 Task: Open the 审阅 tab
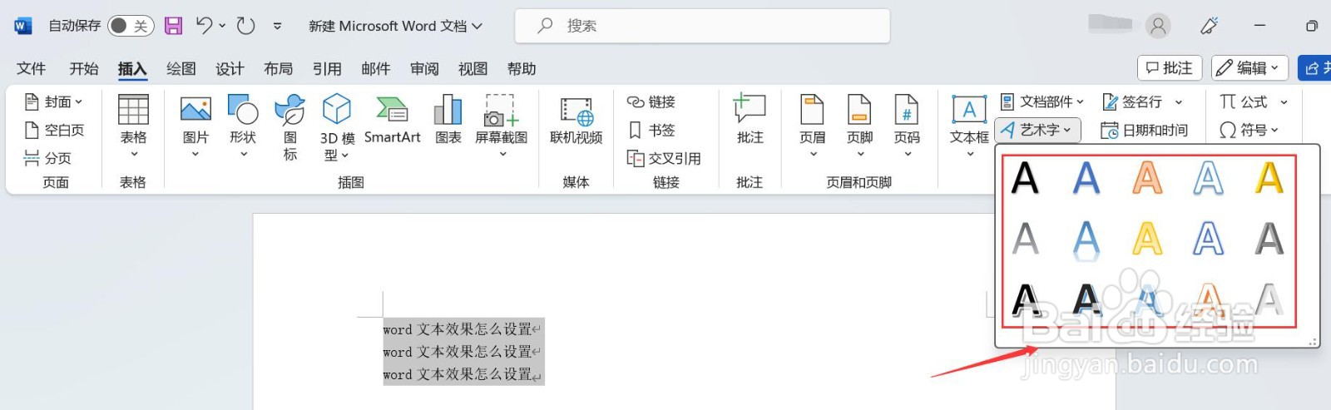click(x=424, y=68)
